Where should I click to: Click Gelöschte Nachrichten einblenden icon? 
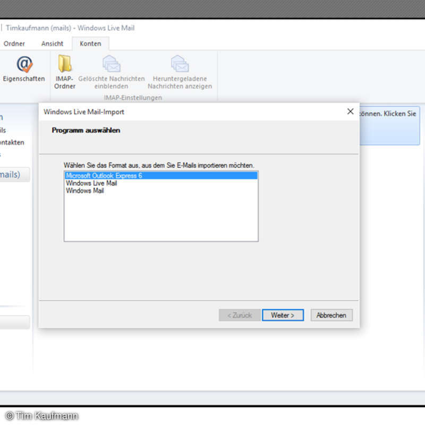(112, 63)
